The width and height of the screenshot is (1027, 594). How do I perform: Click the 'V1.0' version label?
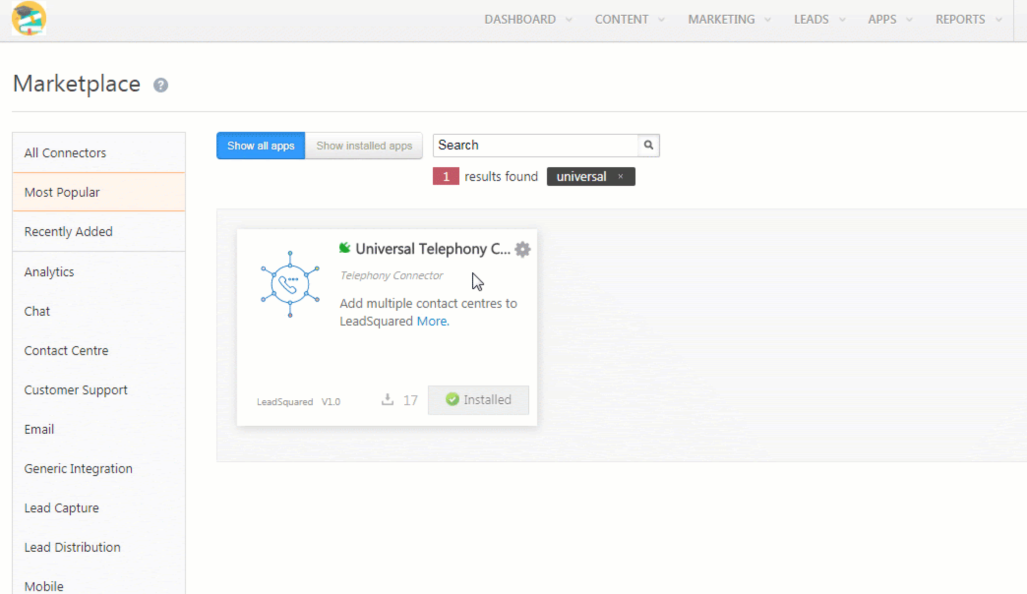point(331,402)
